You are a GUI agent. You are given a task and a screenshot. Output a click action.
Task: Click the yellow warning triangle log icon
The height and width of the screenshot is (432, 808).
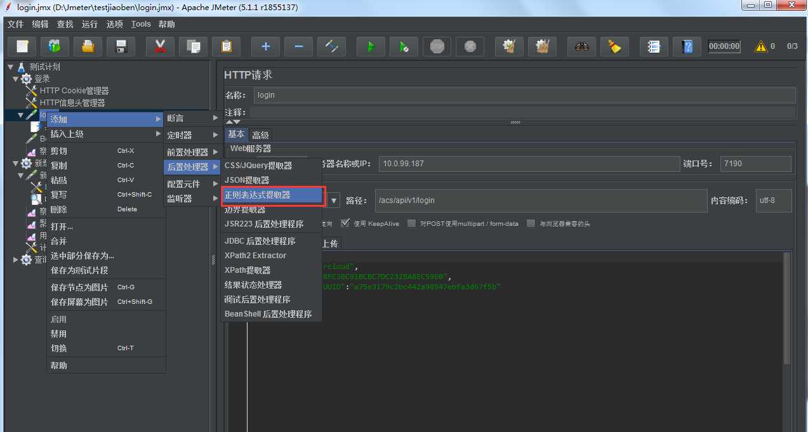tap(760, 46)
